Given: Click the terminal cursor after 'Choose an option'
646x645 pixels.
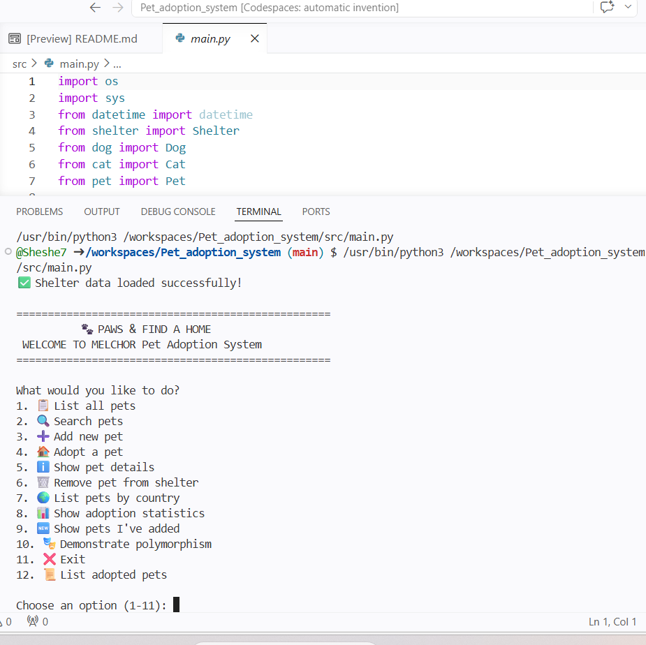Looking at the screenshot, I should coord(176,605).
